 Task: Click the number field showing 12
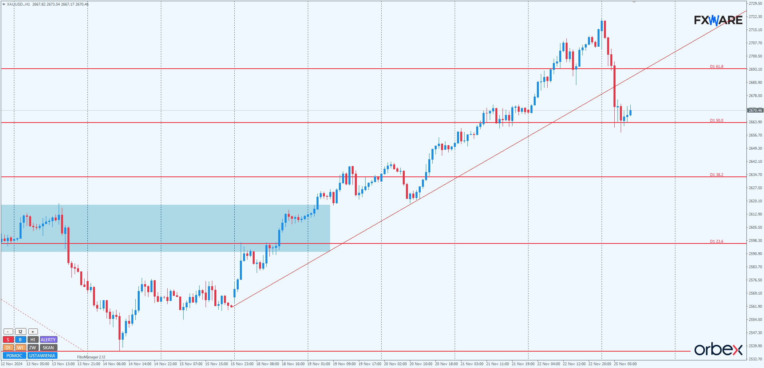(x=20, y=332)
